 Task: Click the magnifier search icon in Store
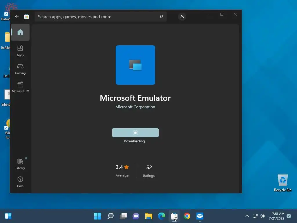tap(161, 17)
